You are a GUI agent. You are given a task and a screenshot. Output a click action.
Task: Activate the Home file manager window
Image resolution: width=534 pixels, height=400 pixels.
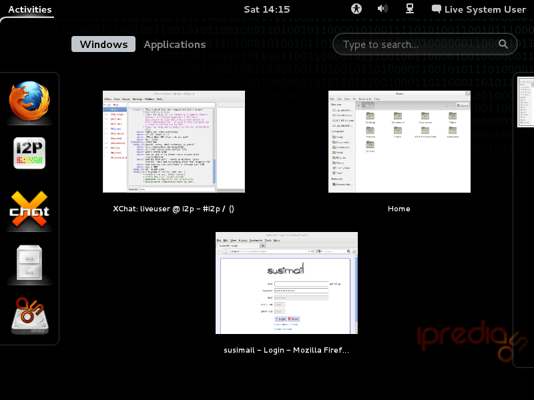coord(399,141)
